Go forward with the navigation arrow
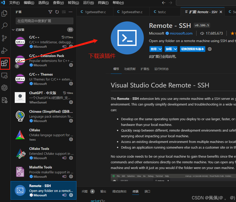This screenshot has height=202, width=236. (x=170, y=3)
